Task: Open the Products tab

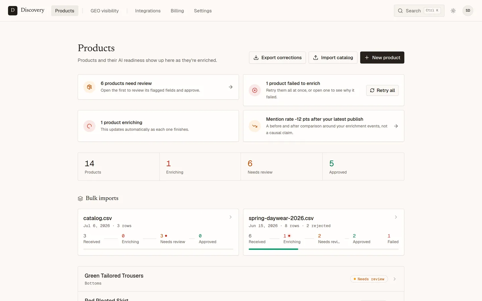Action: [x=65, y=11]
